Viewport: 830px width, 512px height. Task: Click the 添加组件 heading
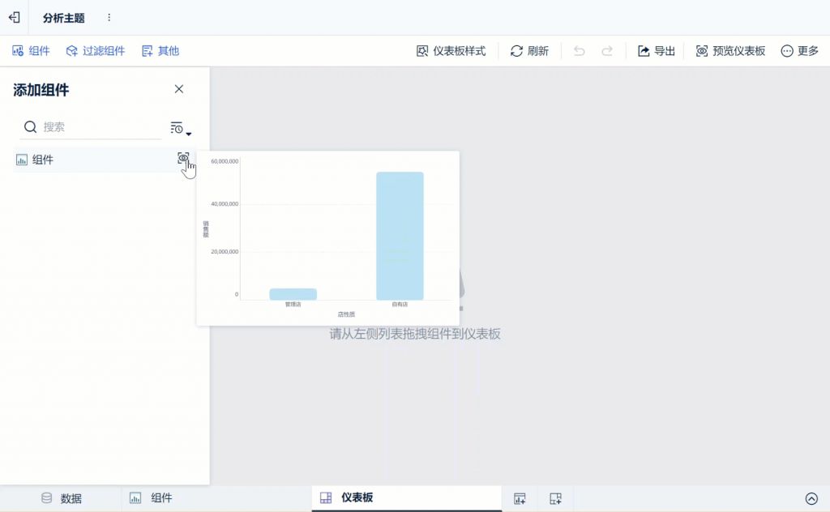[41, 90]
